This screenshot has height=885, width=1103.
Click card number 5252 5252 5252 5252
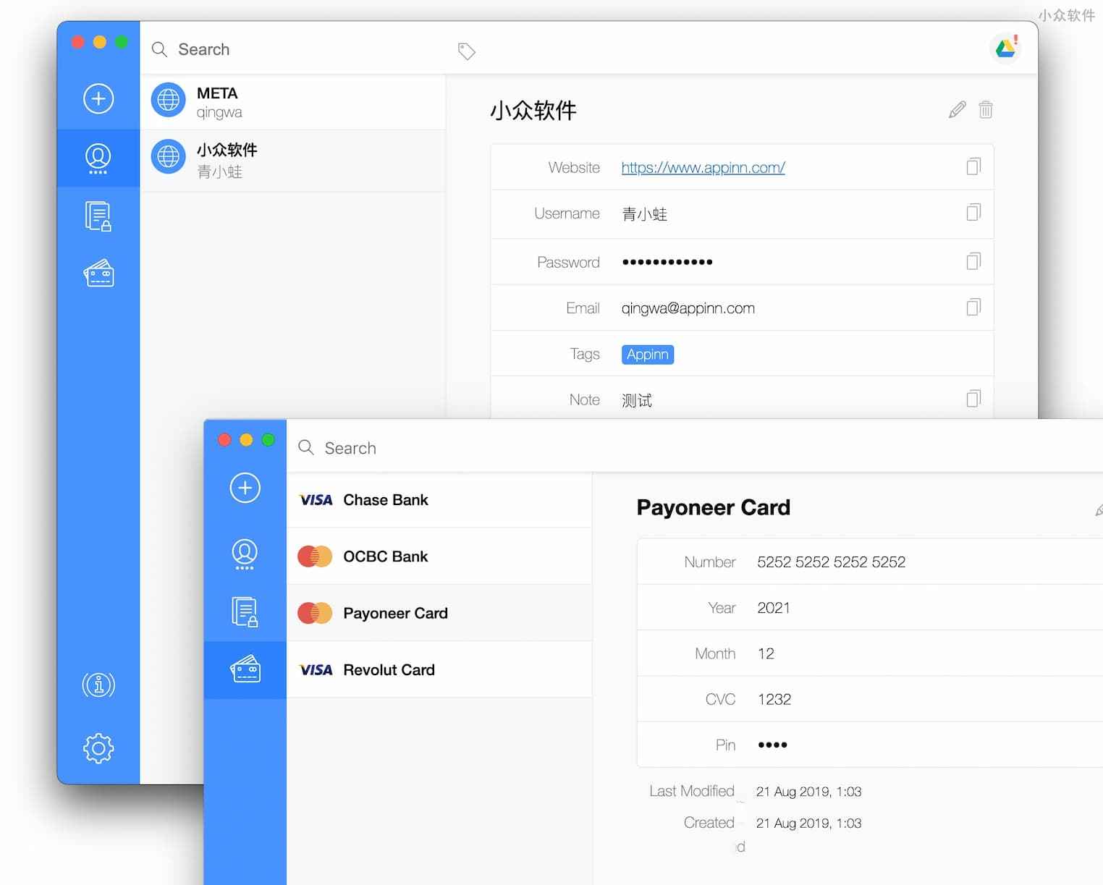pos(831,562)
